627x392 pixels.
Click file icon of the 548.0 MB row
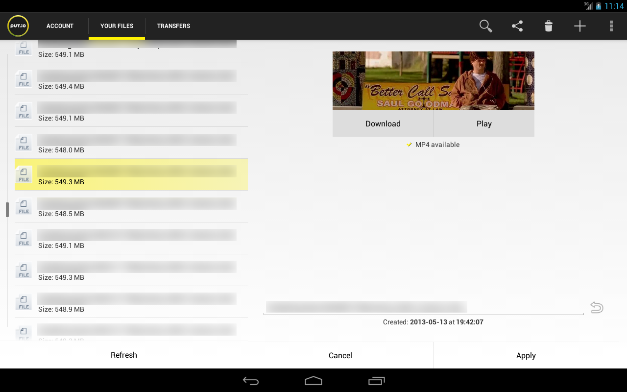24,143
